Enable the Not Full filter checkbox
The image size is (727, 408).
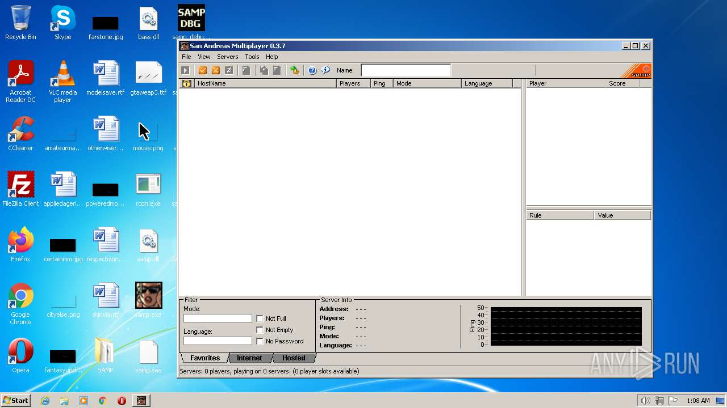tap(260, 318)
